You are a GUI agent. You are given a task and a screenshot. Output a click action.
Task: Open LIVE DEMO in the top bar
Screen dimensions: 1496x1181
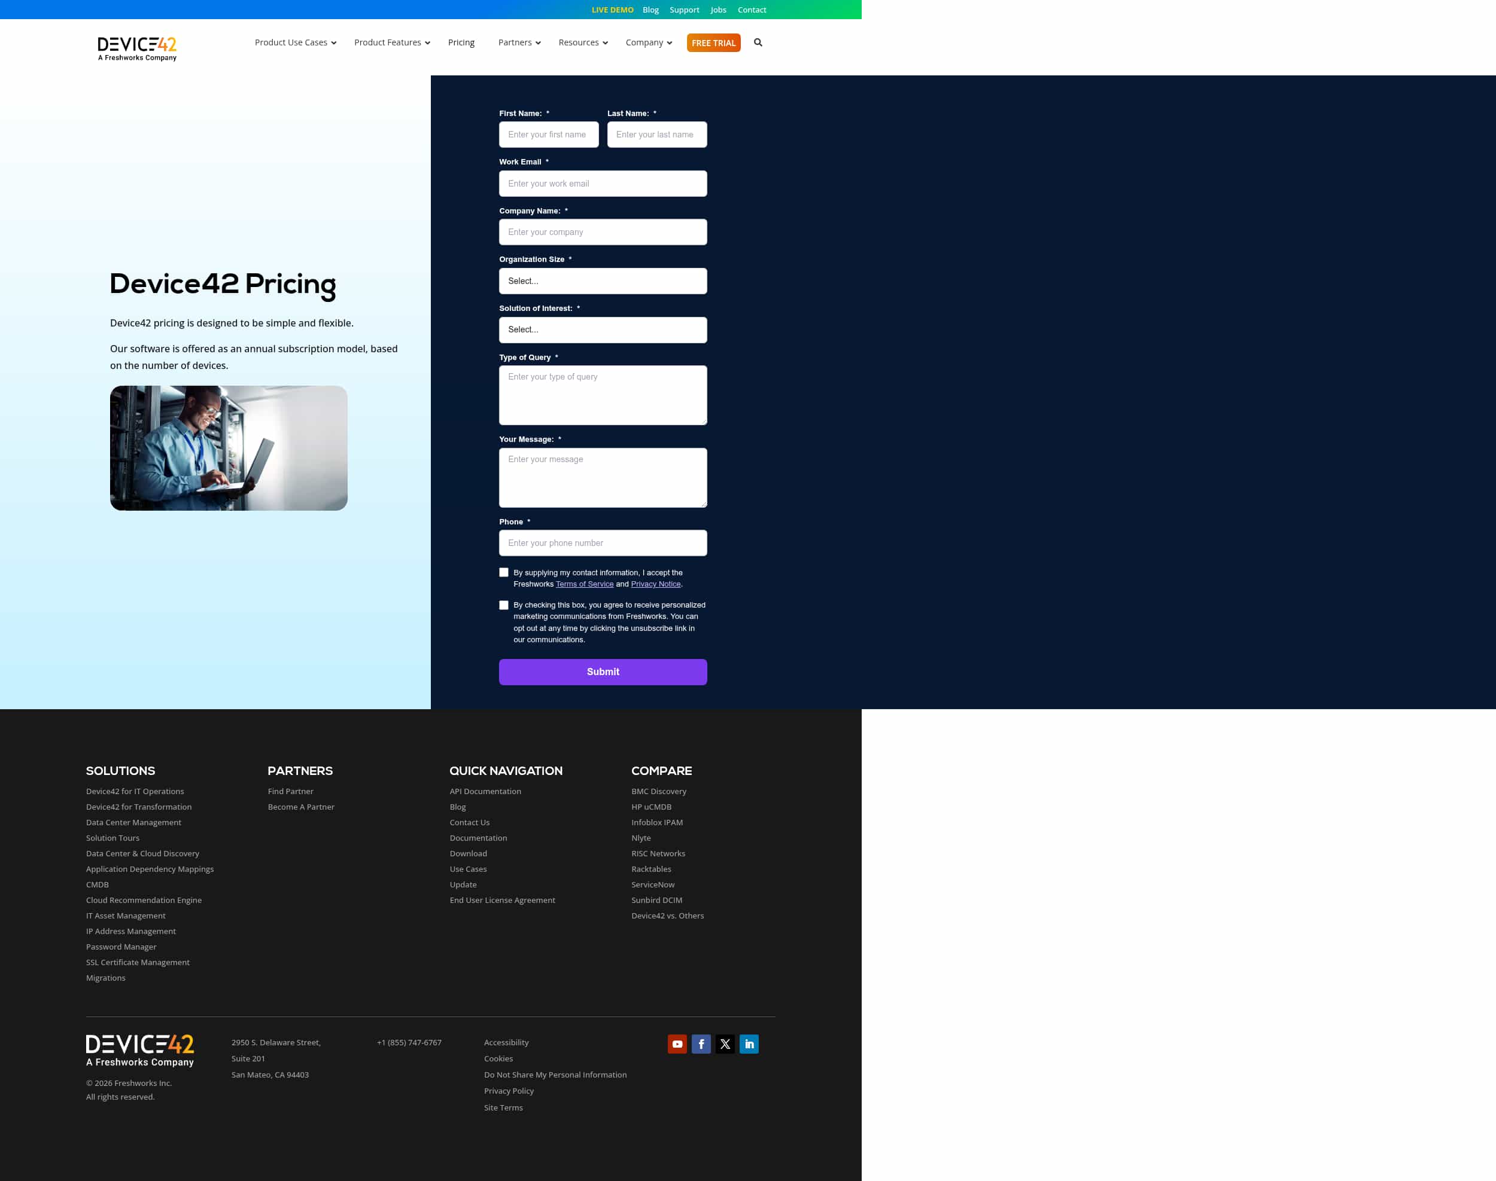pyautogui.click(x=612, y=10)
